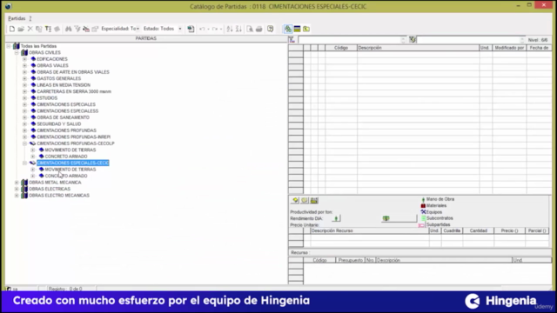Click the Equipos tools icon
557x313 pixels.
pyautogui.click(x=423, y=212)
